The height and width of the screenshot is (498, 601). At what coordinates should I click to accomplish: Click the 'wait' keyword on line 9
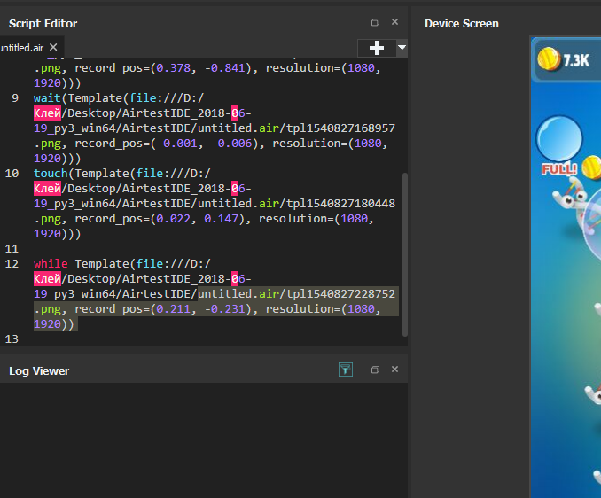tap(47, 98)
